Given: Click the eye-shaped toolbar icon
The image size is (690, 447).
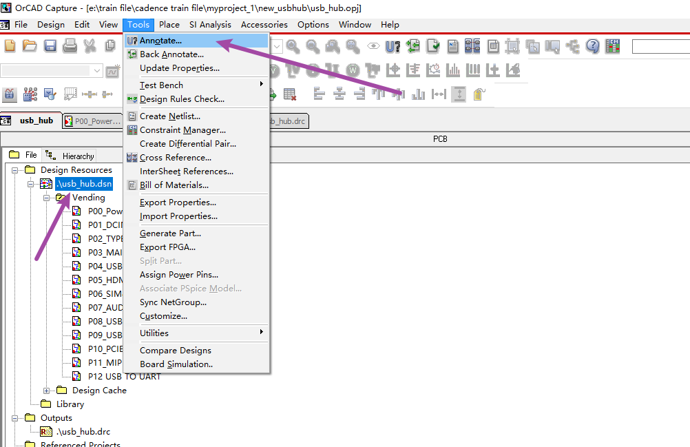Looking at the screenshot, I should click(x=373, y=45).
